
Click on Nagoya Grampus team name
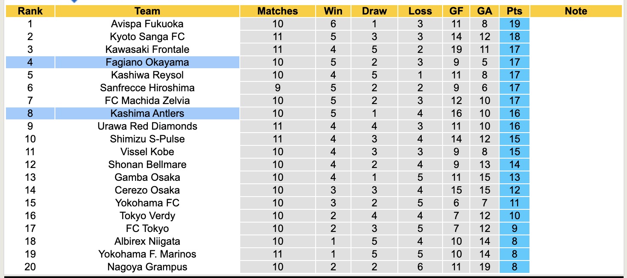tap(147, 267)
